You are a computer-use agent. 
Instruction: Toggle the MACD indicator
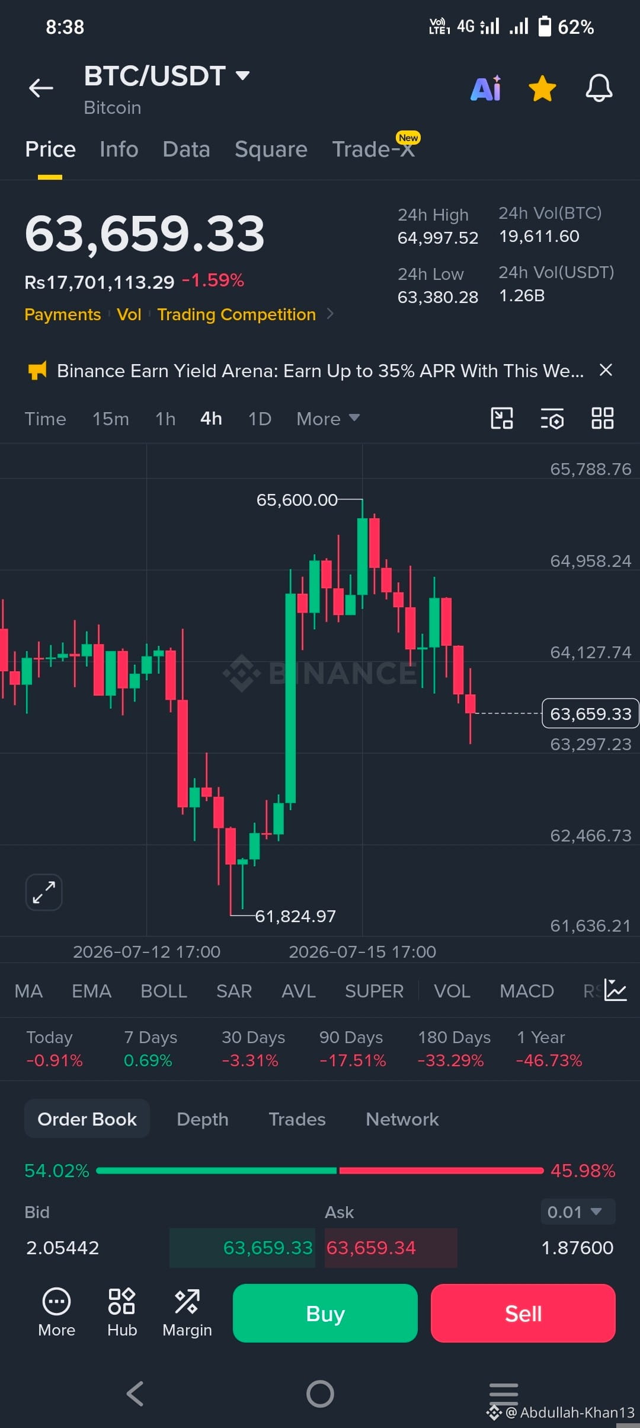(x=527, y=991)
